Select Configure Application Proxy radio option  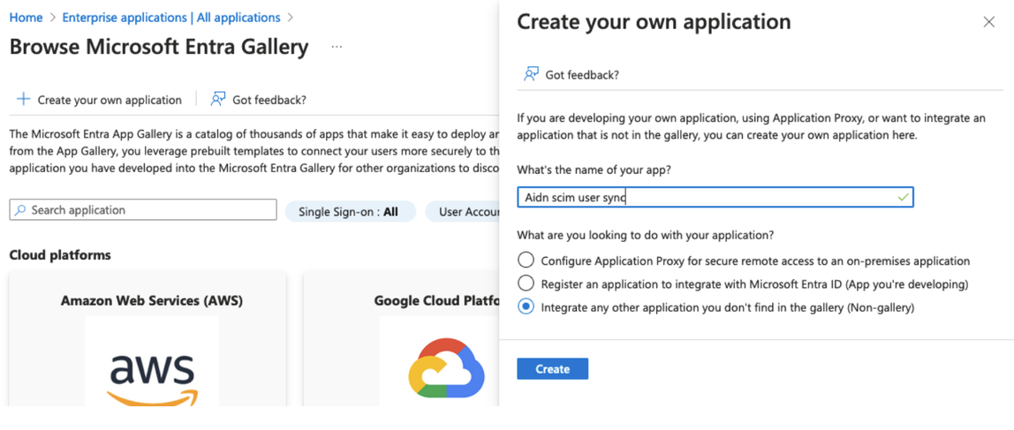tap(526, 260)
